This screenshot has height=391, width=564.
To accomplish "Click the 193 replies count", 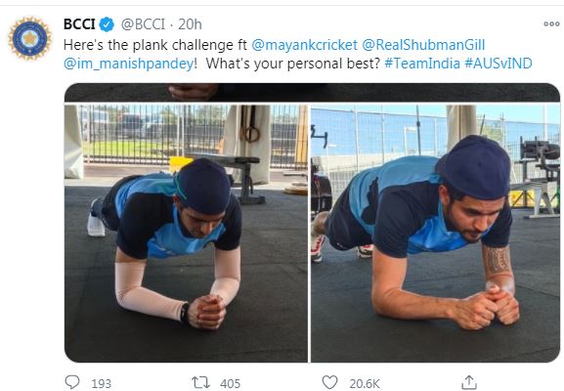I will [x=101, y=383].
